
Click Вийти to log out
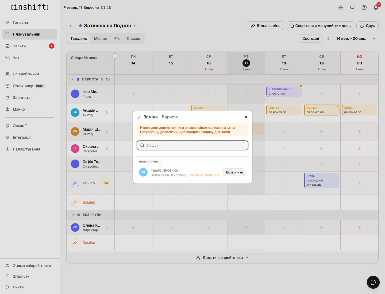coord(30,287)
